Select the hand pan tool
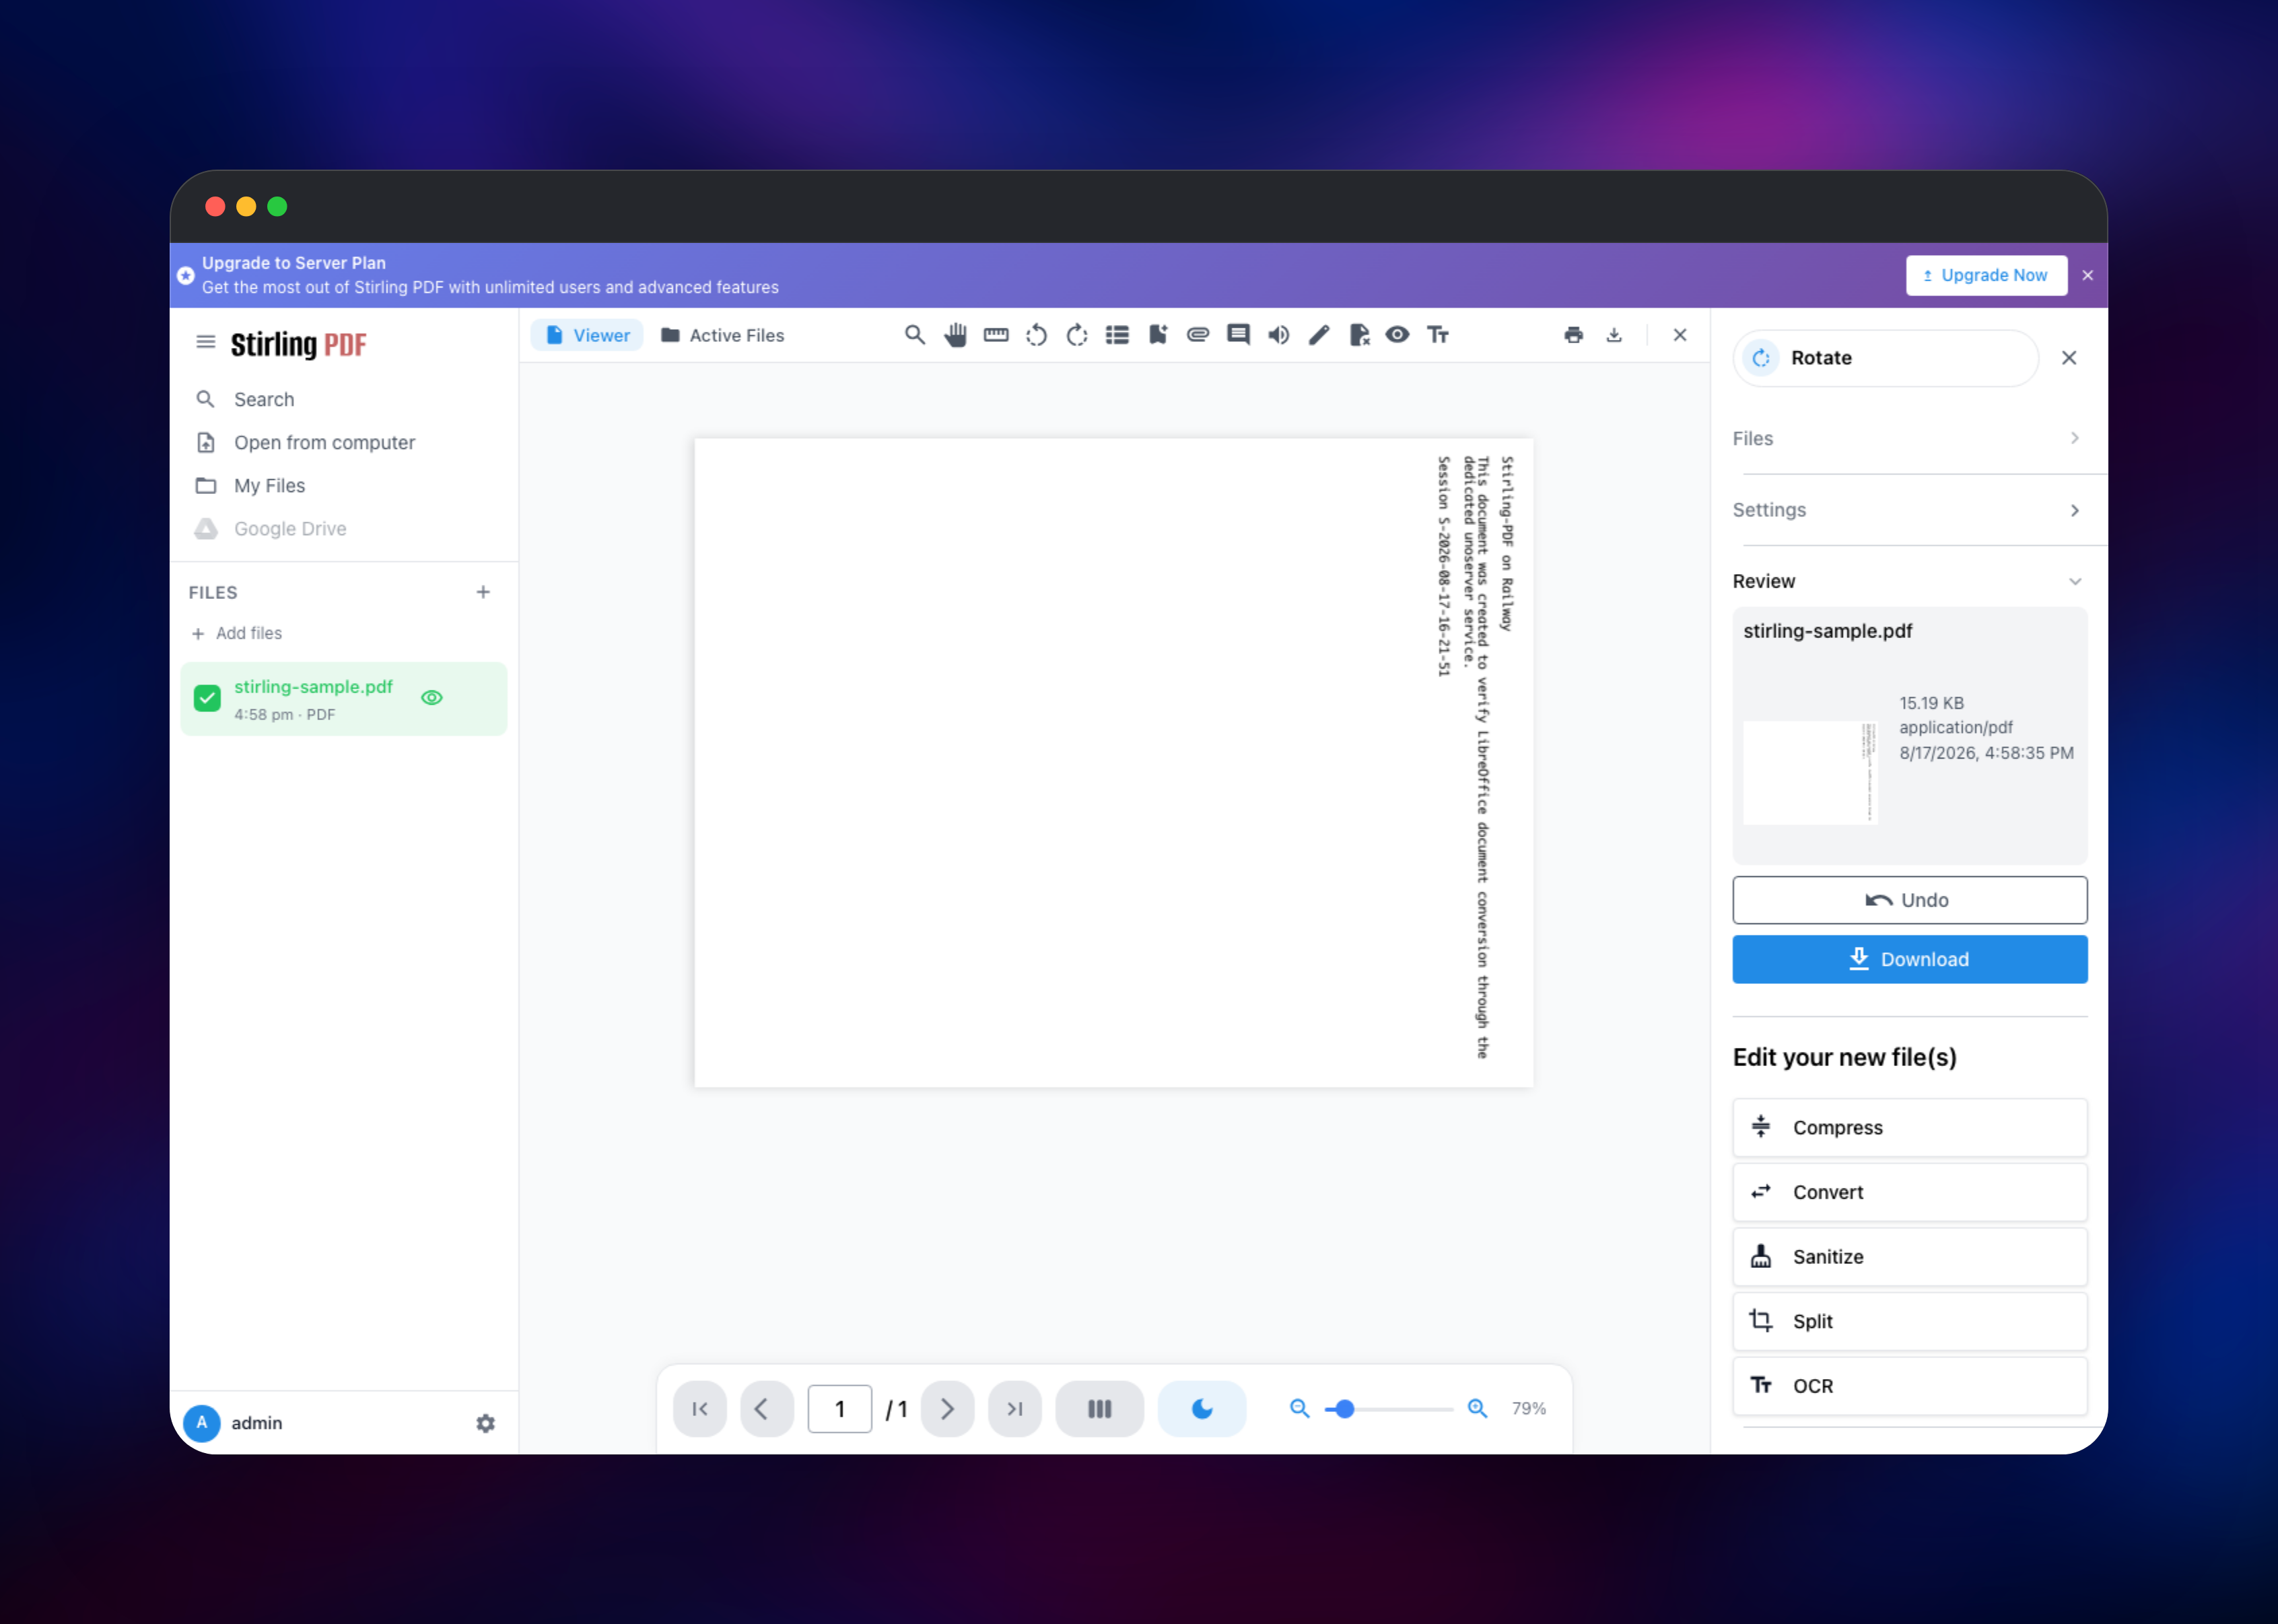2278x1624 pixels. point(955,335)
